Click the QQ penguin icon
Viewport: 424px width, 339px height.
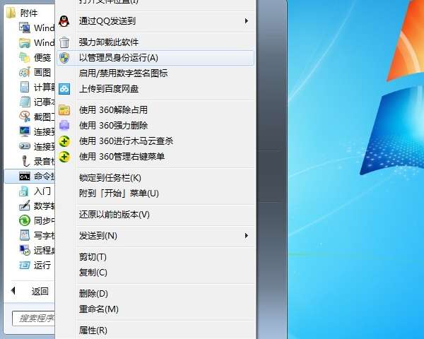(64, 21)
